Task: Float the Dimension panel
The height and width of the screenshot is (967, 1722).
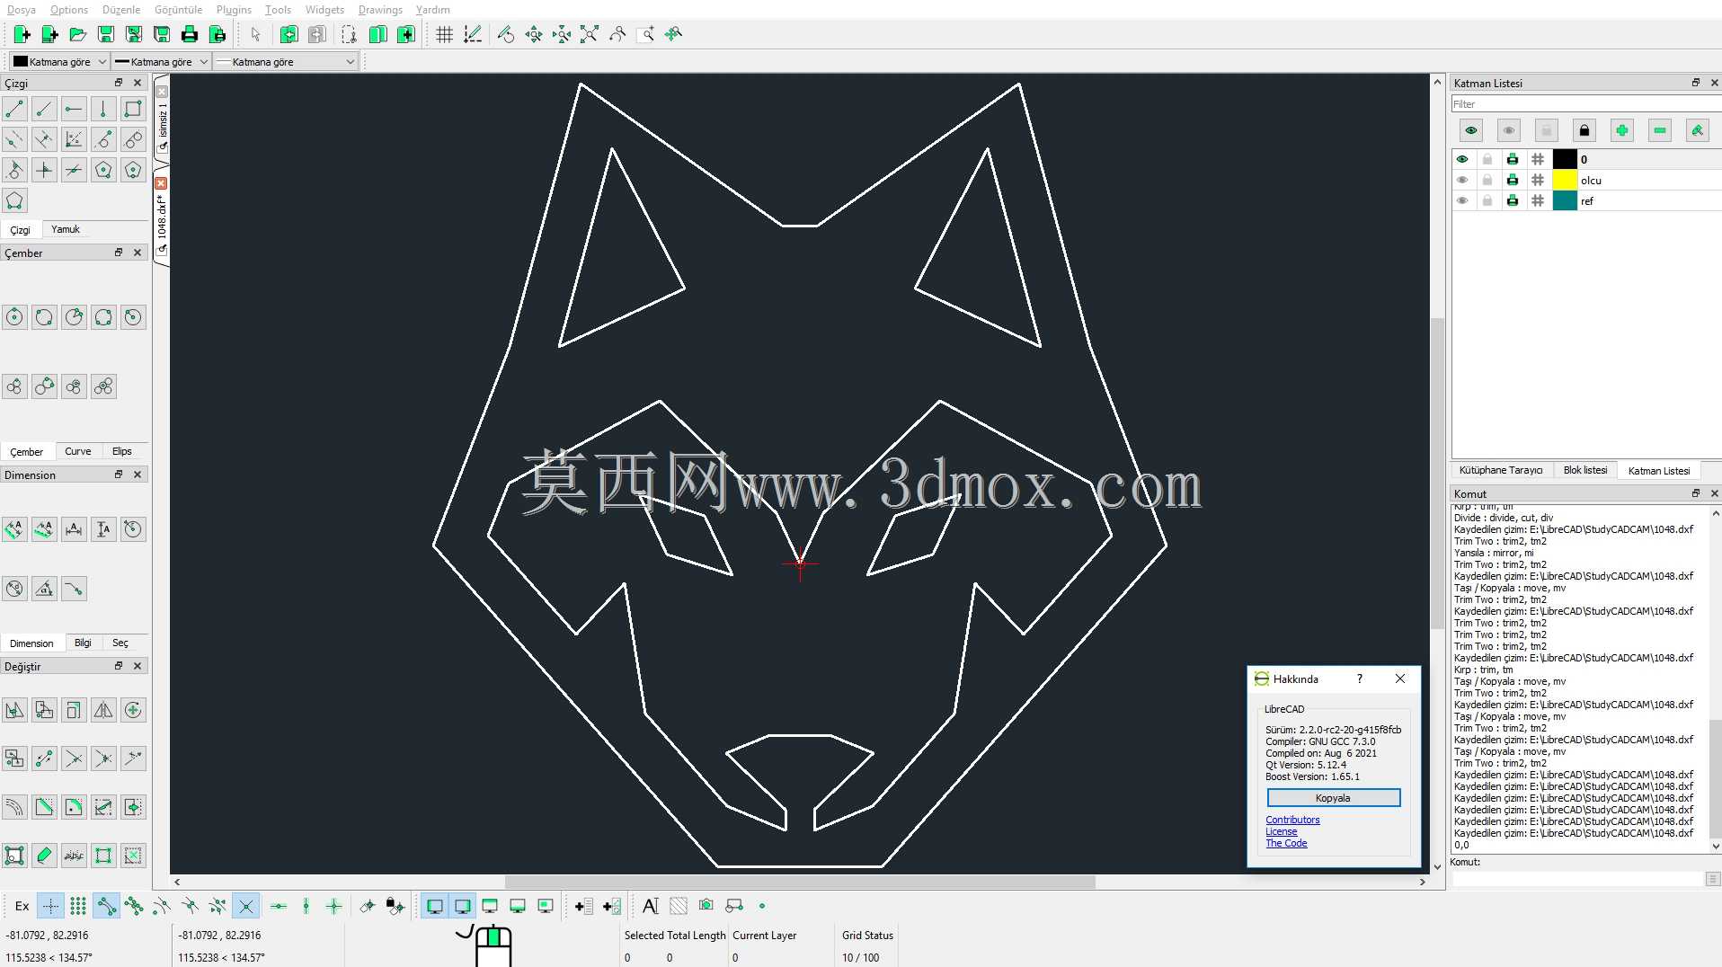Action: [x=119, y=475]
